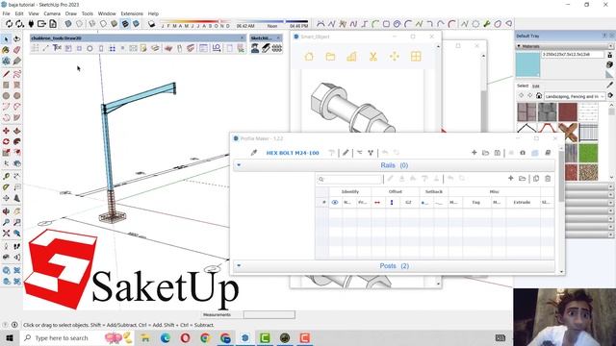
Task: Select the Line pencil tool
Action: coord(6,74)
